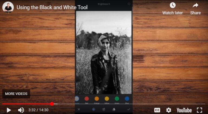Click the red scrubber on the progress bar
The height and width of the screenshot is (114, 208).
click(x=52, y=104)
